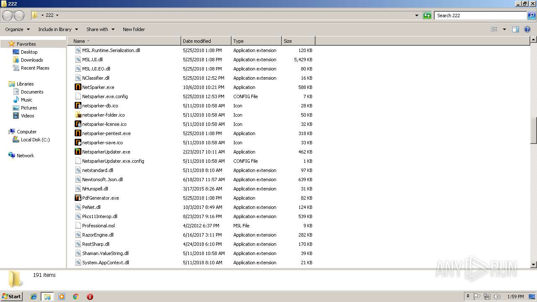537x302 pixels.
Task: Open the Start menu
Action: [x=11, y=297]
